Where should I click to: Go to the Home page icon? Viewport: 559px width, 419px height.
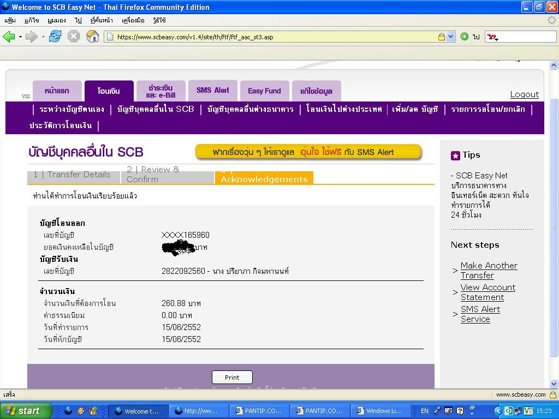92,37
